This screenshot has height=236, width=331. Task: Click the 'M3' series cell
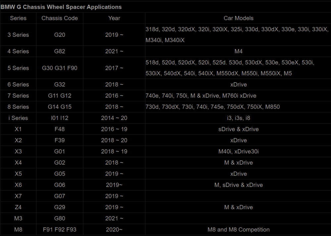[x=18, y=218]
